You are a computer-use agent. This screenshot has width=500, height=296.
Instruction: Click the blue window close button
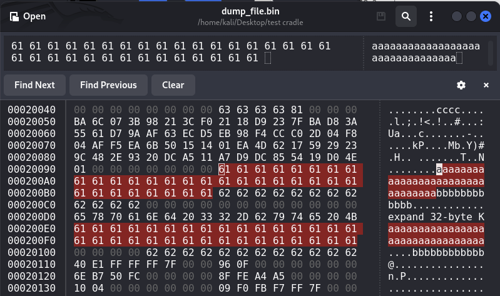coord(486,16)
